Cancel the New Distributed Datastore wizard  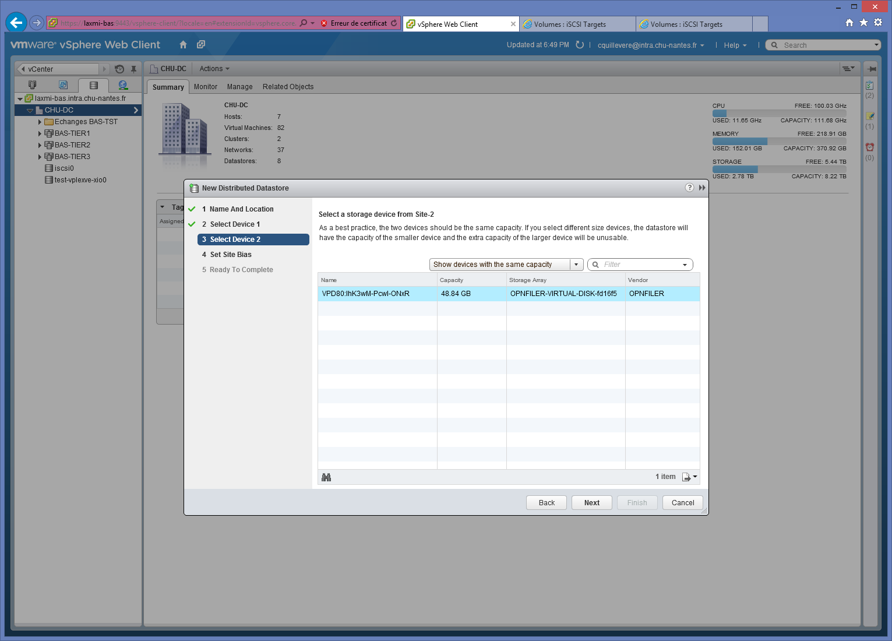click(683, 503)
